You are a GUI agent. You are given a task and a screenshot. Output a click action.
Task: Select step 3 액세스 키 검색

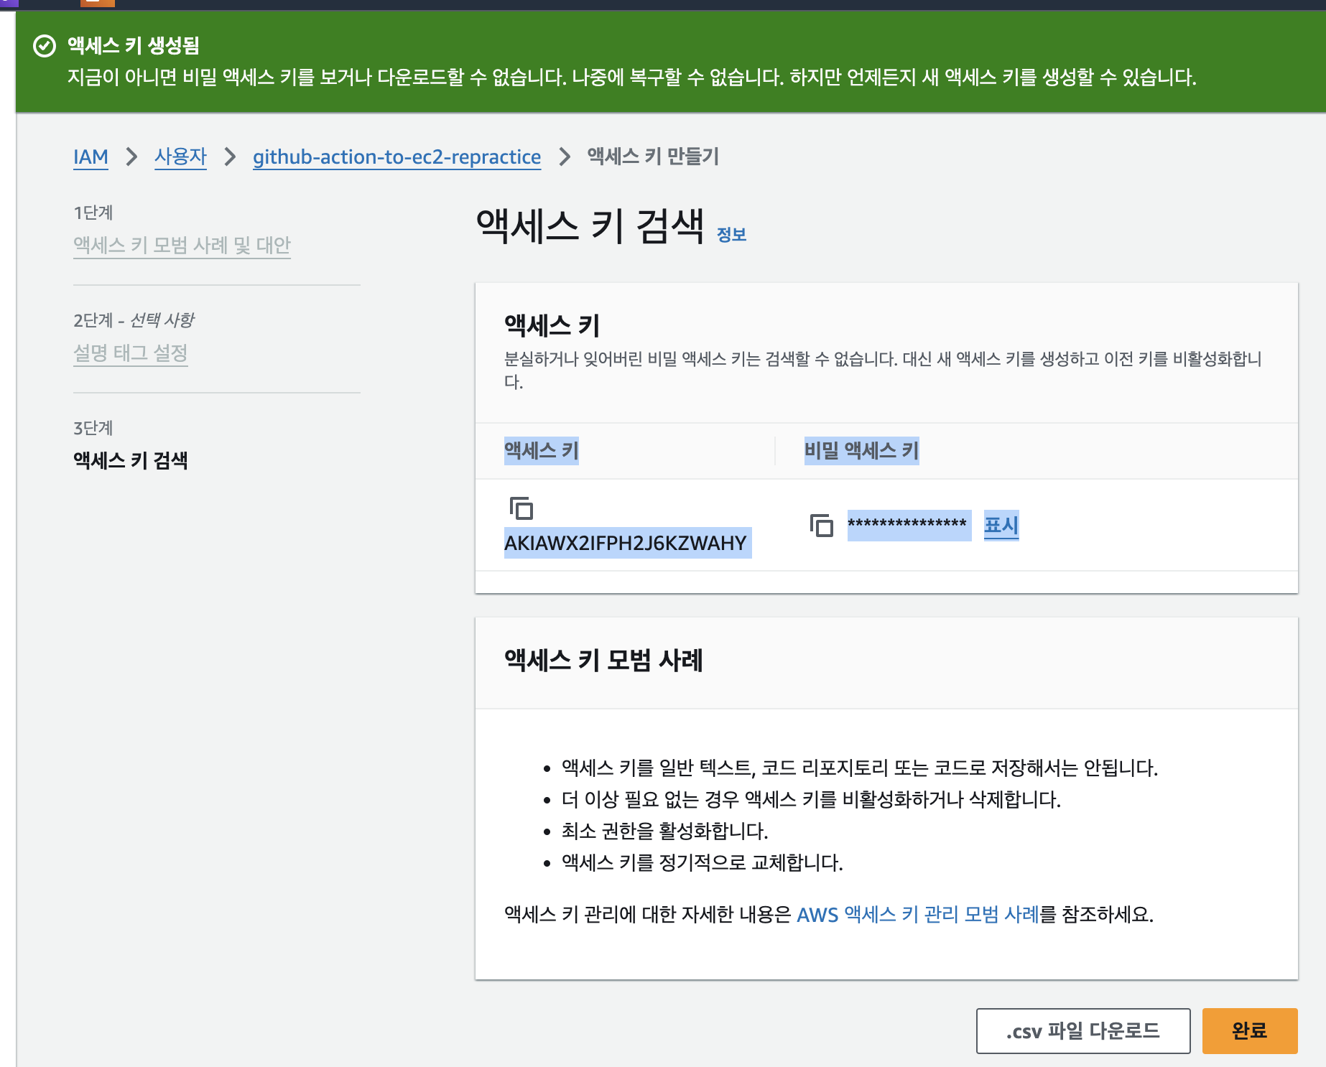coord(131,460)
